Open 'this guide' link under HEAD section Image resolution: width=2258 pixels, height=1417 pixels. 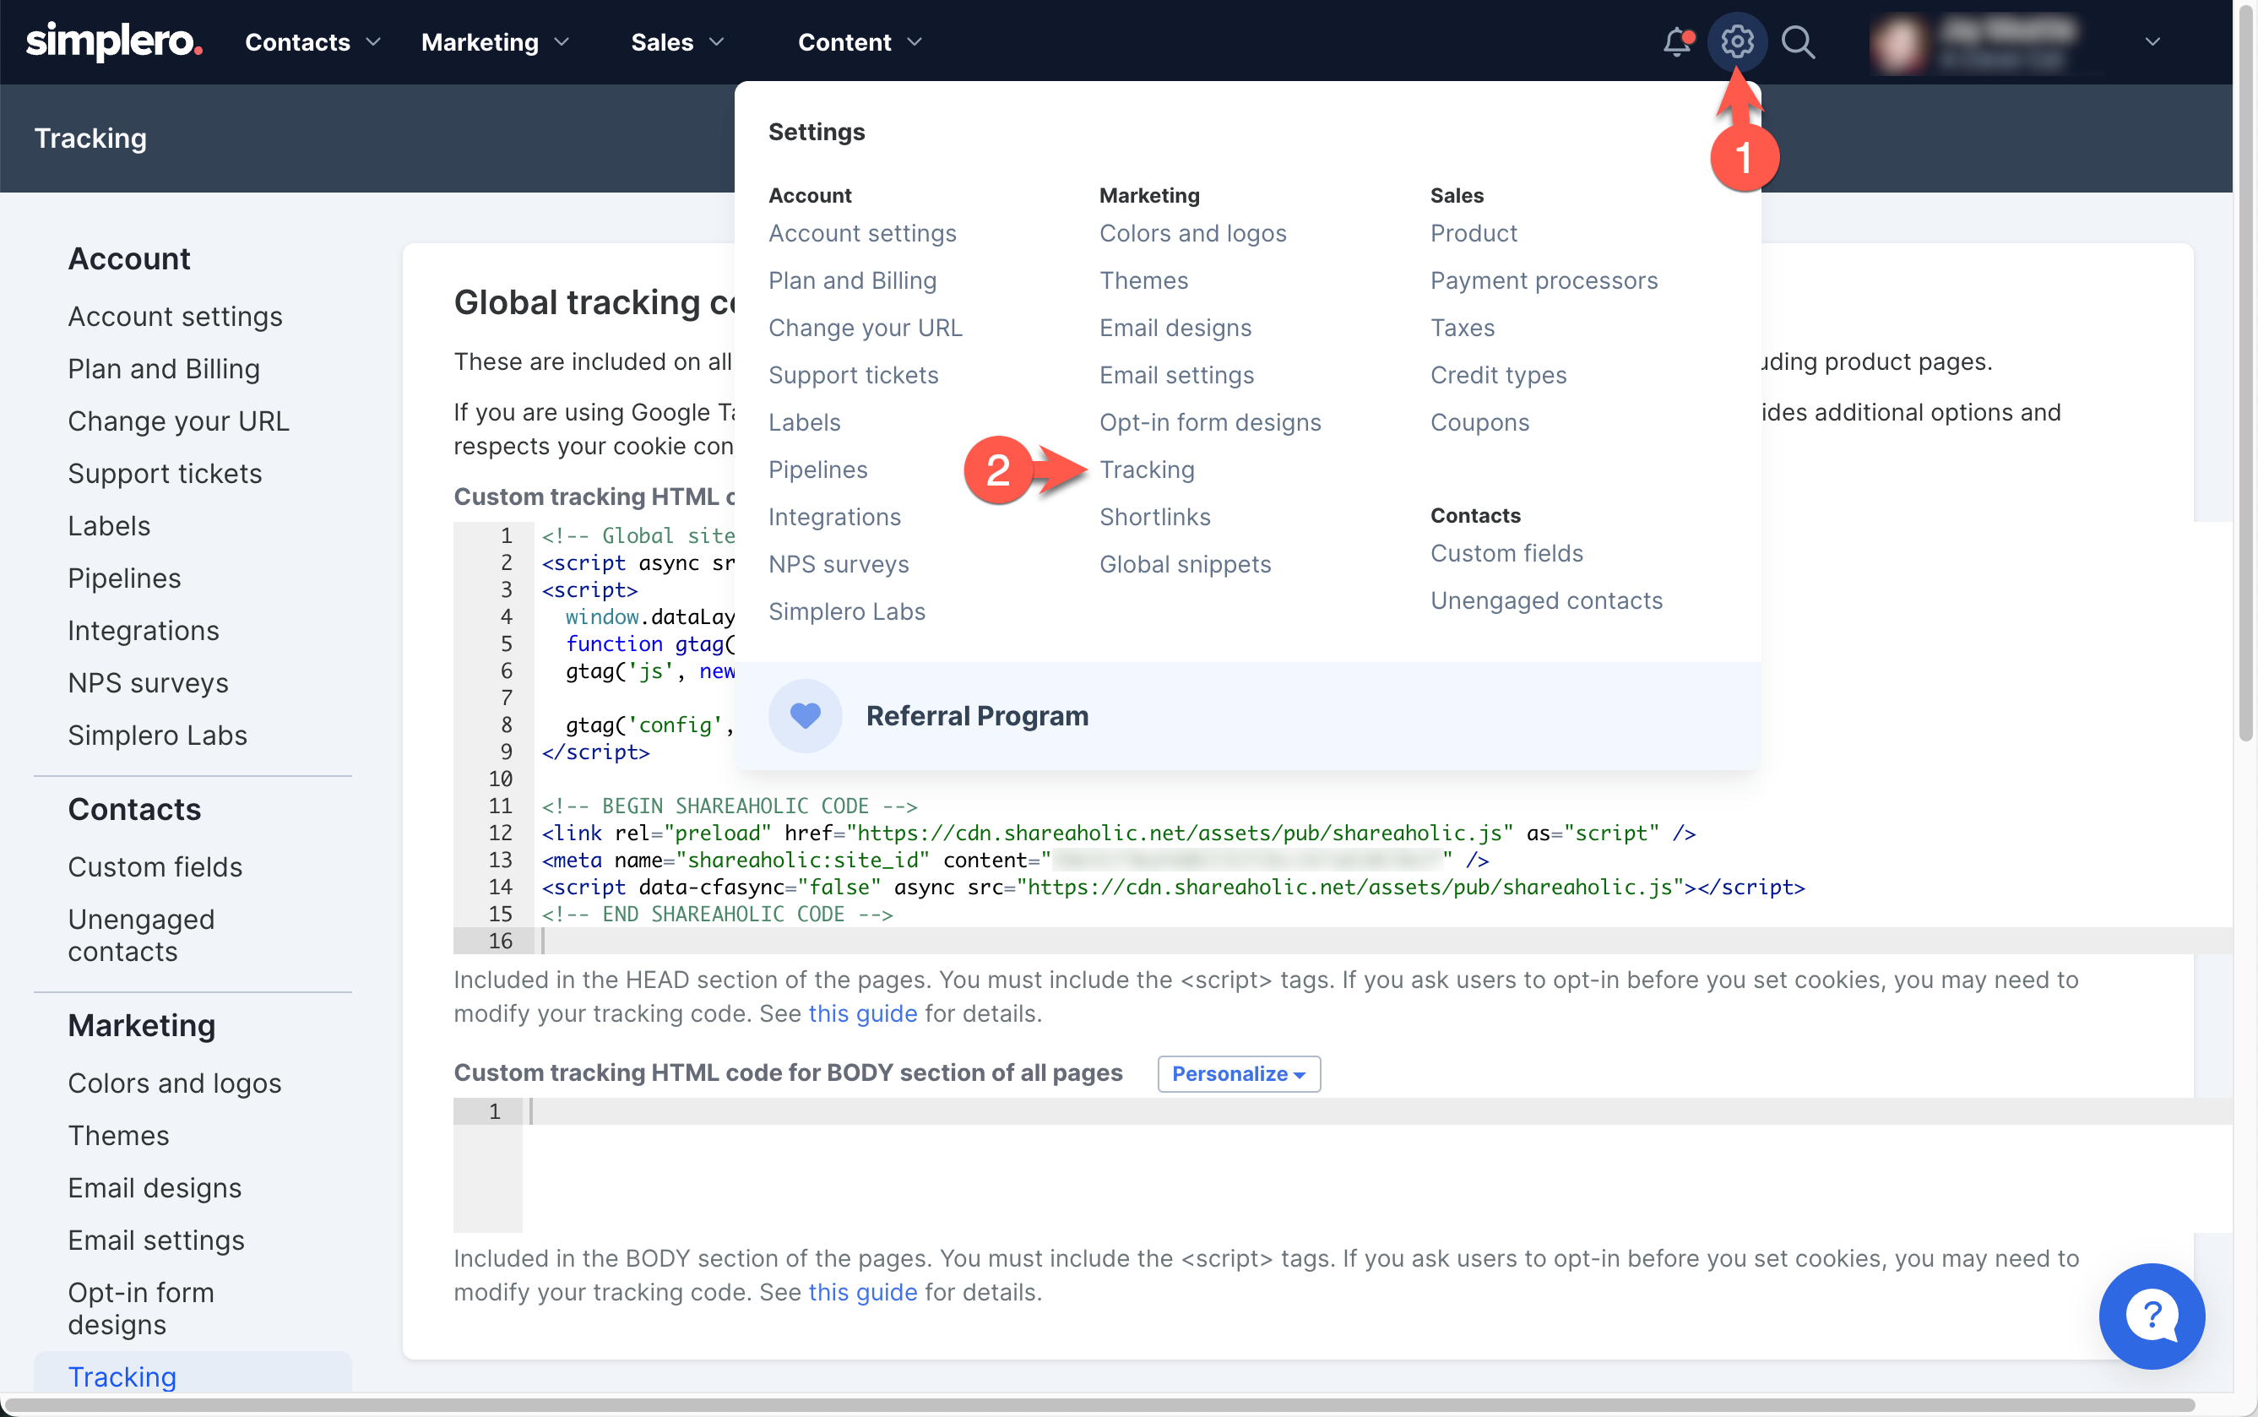click(862, 1013)
